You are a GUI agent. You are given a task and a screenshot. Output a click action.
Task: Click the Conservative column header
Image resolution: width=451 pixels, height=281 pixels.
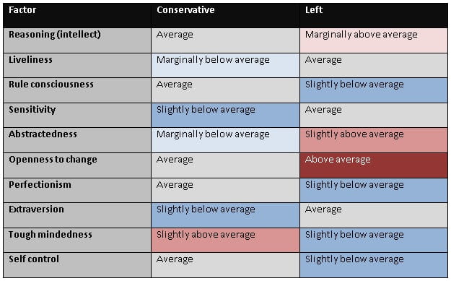coord(225,15)
